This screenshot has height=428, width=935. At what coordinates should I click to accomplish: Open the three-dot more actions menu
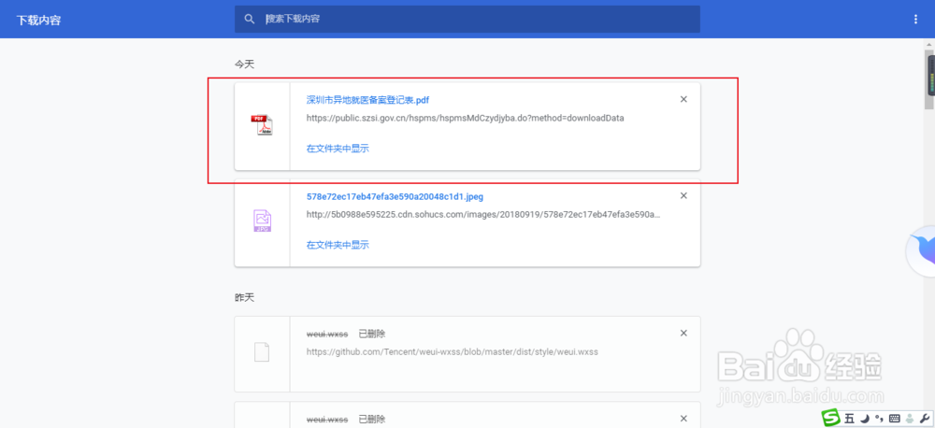916,19
